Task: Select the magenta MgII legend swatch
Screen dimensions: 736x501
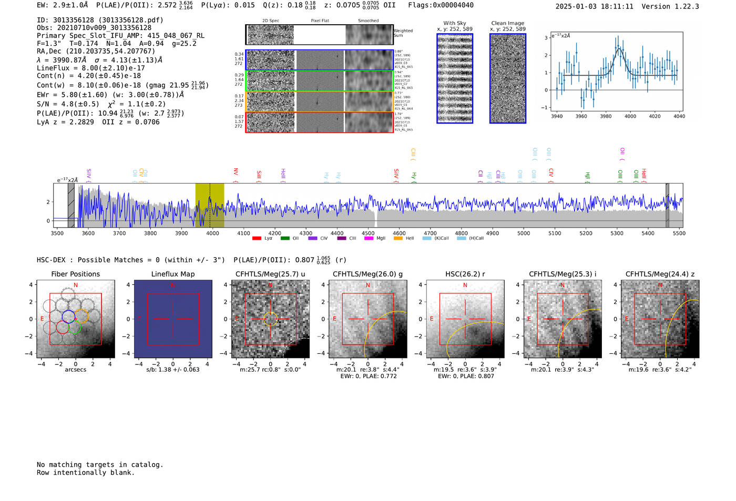Action: pos(369,238)
